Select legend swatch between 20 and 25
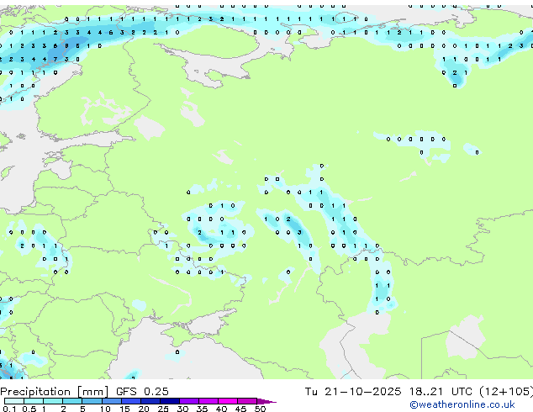Image resolution: width=533 pixels, height=412 pixels. click(150, 401)
